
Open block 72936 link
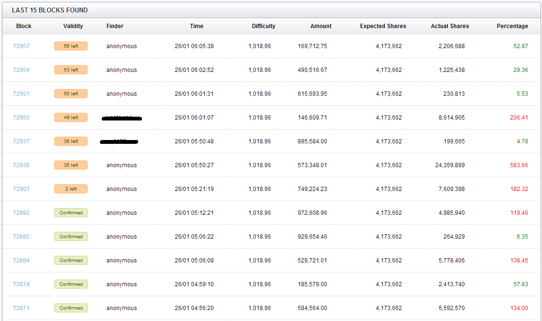coord(21,165)
